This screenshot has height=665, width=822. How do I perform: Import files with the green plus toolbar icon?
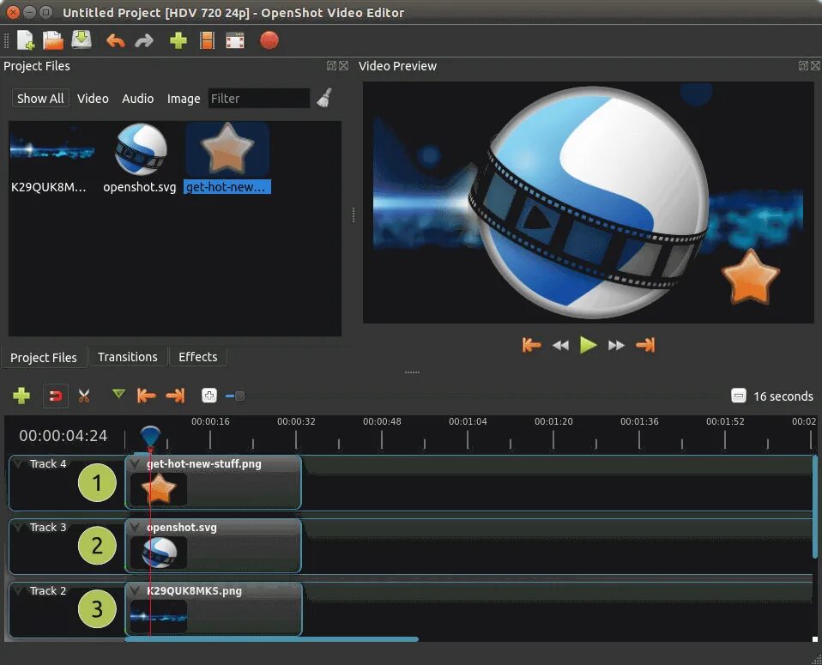[178, 40]
